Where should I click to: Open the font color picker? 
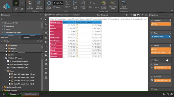tap(96, 7)
